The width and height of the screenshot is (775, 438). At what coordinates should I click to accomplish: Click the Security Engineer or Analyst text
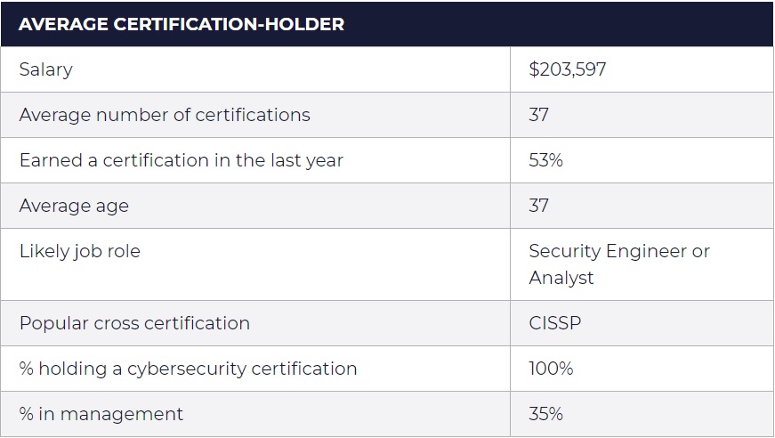click(x=619, y=264)
